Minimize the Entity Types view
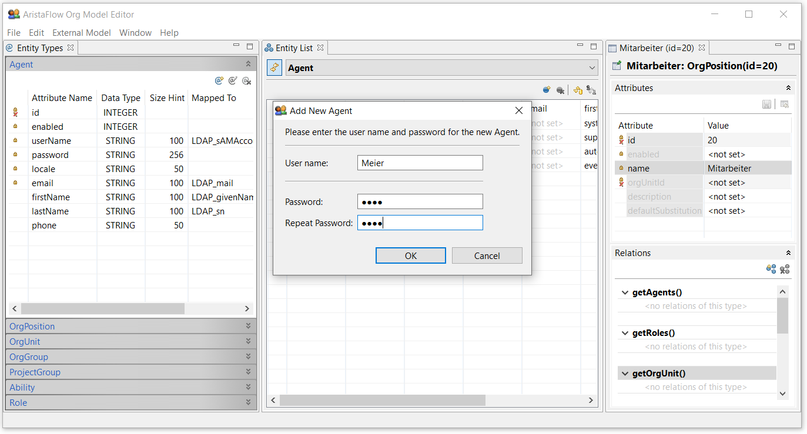This screenshot has height=434, width=807. point(236,46)
